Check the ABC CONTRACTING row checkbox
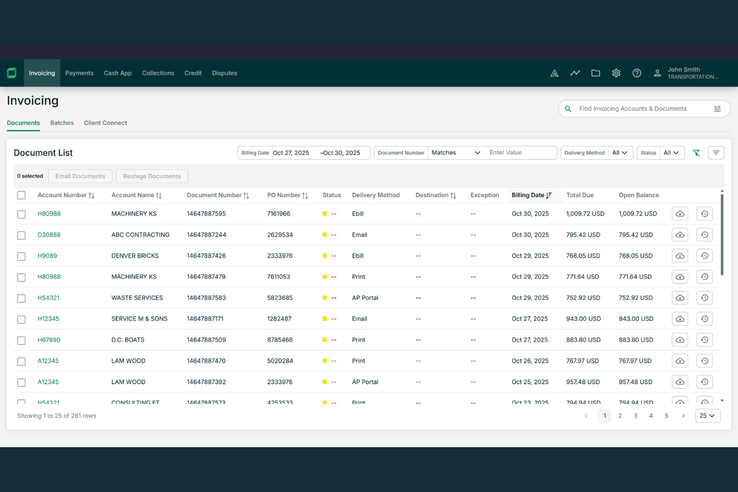This screenshot has height=492, width=738. pos(21,235)
